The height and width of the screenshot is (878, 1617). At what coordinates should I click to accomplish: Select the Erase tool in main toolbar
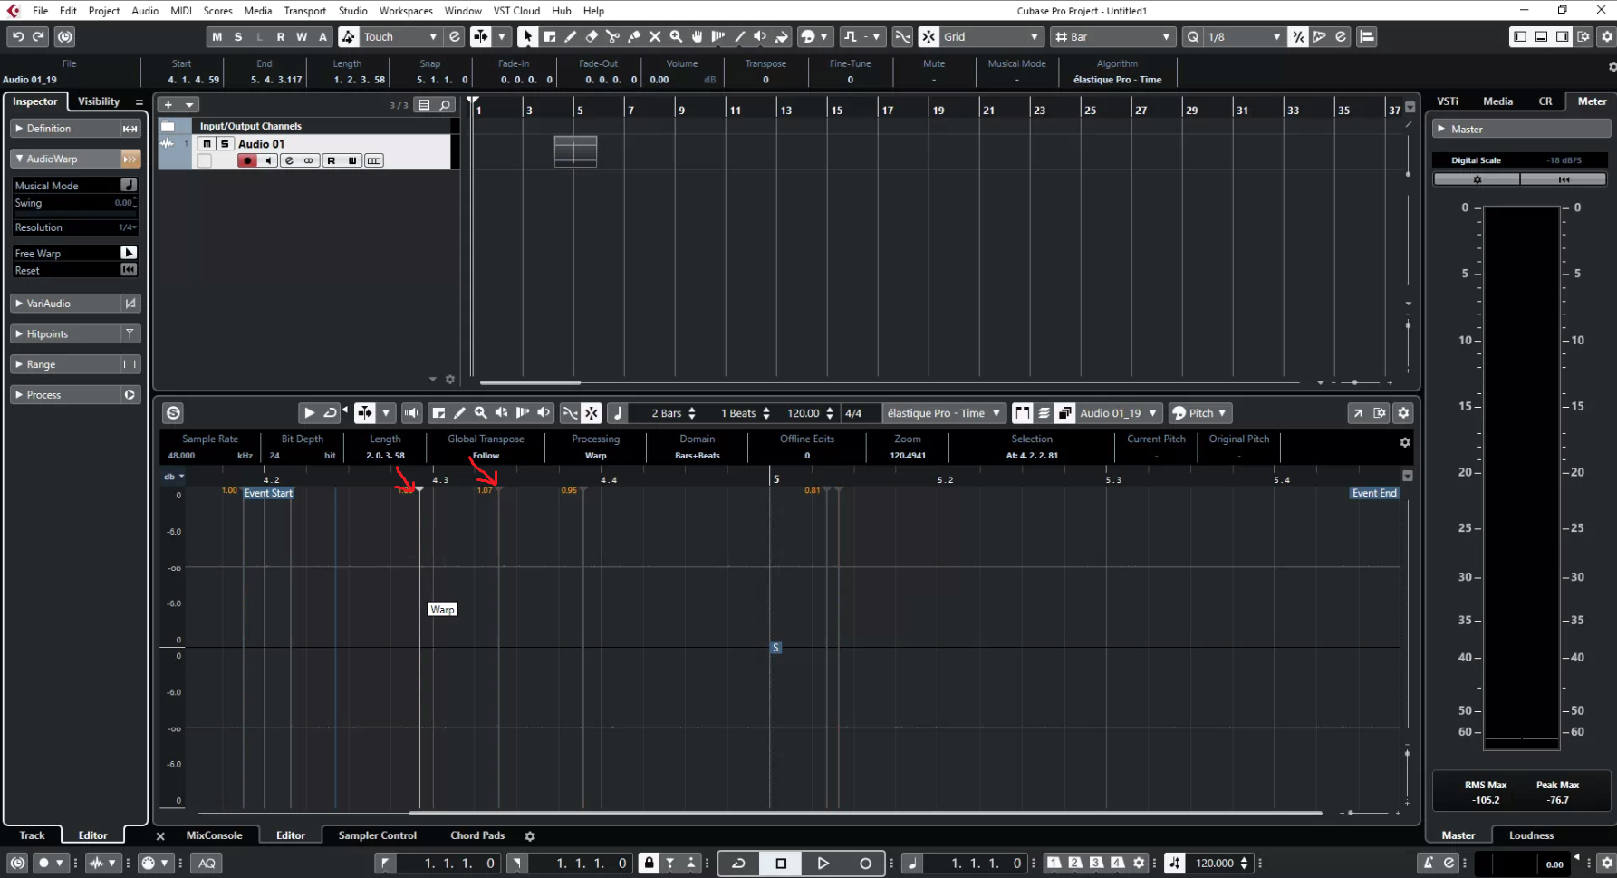tap(592, 36)
